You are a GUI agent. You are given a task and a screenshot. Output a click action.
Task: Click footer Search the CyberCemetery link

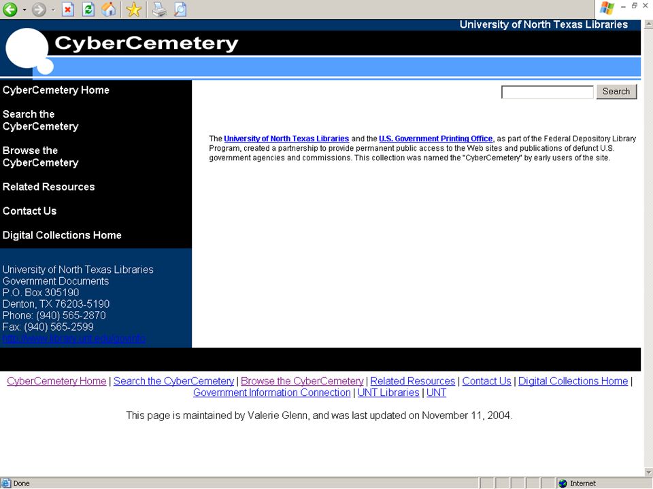click(x=173, y=381)
